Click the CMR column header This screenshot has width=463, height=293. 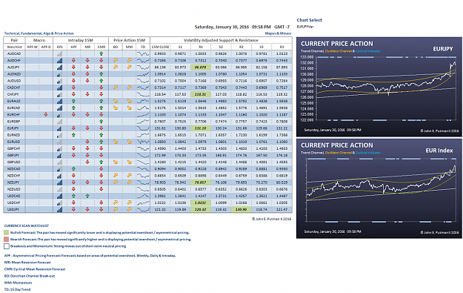(x=101, y=47)
